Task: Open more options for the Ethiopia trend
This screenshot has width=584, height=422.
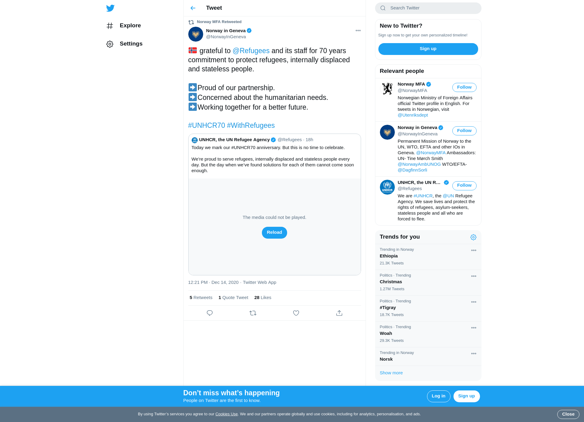Action: (474, 250)
